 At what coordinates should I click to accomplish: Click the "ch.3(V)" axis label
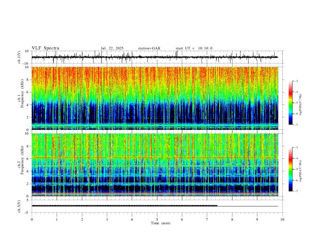(x=19, y=206)
